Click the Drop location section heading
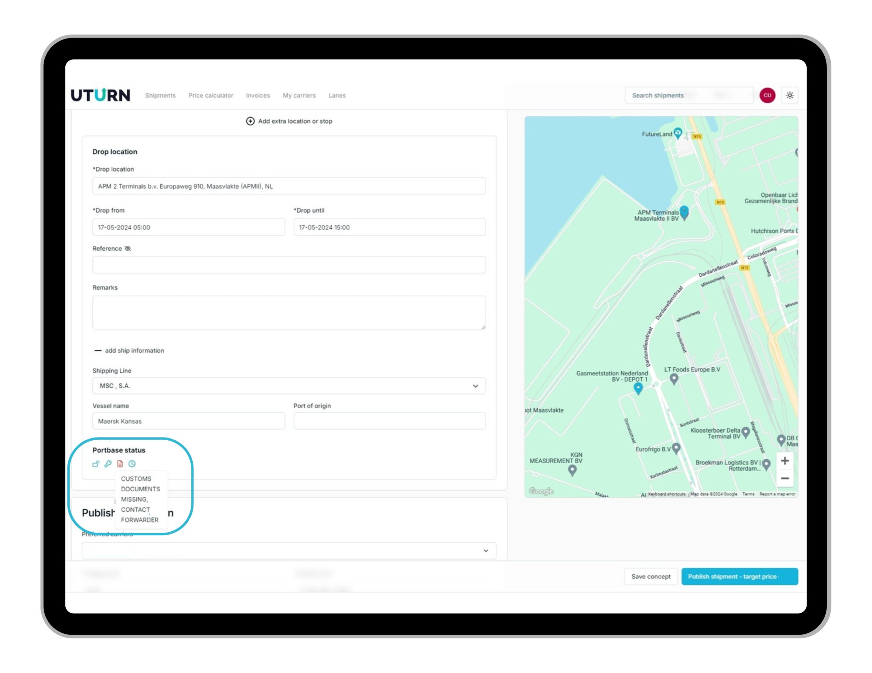The width and height of the screenshot is (872, 673). point(115,152)
